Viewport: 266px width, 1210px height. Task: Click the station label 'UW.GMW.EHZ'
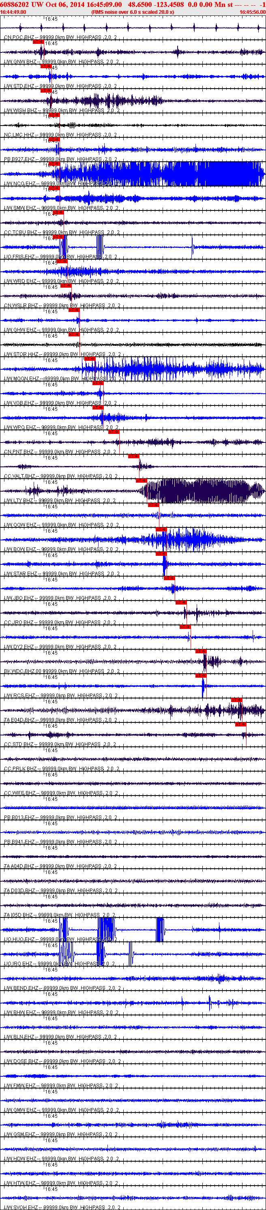tap(20, 1110)
